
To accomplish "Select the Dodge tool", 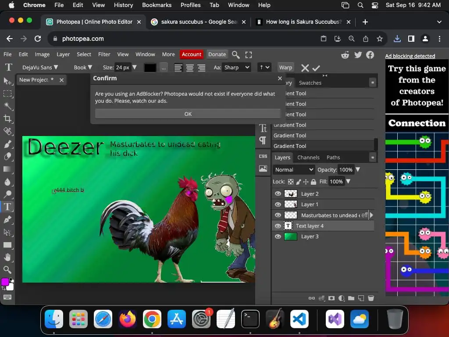I will point(7,194).
